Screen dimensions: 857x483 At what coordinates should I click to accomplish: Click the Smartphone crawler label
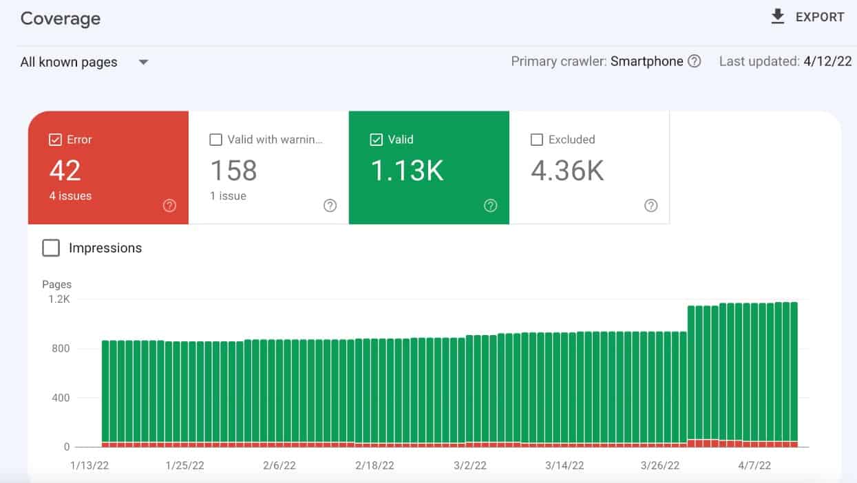(x=646, y=61)
